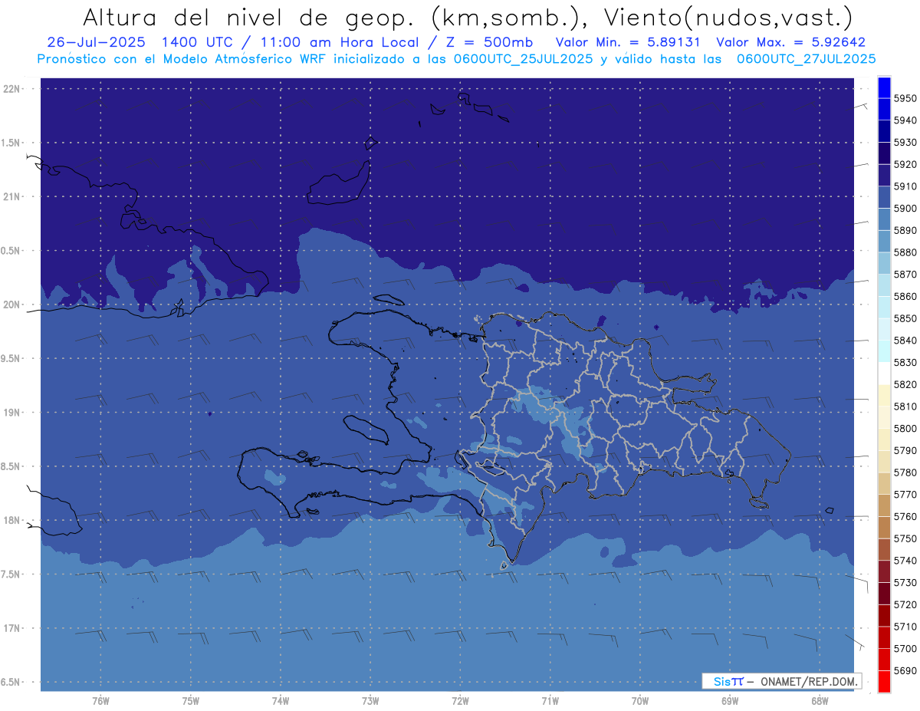
Task: Click the bright blue swatch above 5950
Action: pyautogui.click(x=884, y=87)
